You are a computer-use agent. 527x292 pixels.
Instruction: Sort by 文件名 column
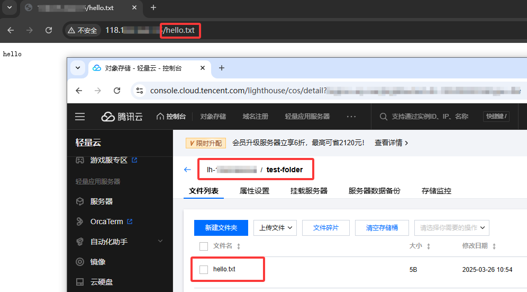238,246
